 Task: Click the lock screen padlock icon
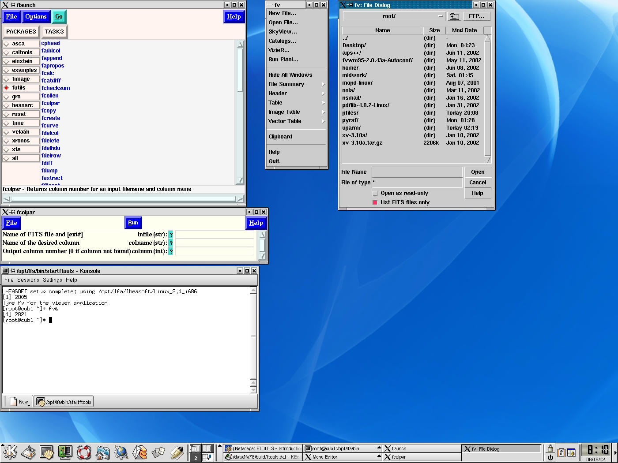tap(550, 448)
